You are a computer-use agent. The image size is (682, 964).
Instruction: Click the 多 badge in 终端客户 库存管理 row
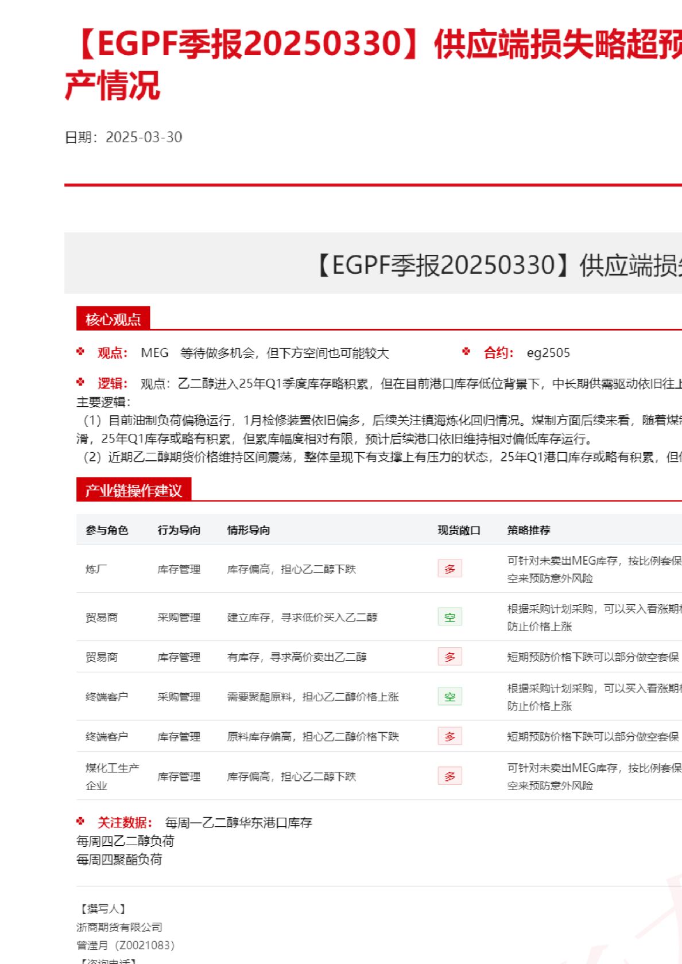click(x=449, y=736)
